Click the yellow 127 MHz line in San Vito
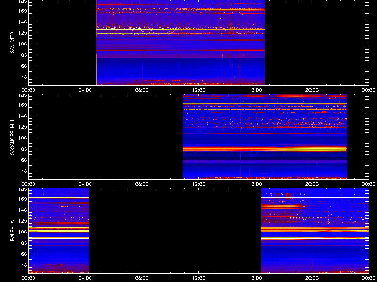 pyautogui.click(x=180, y=29)
